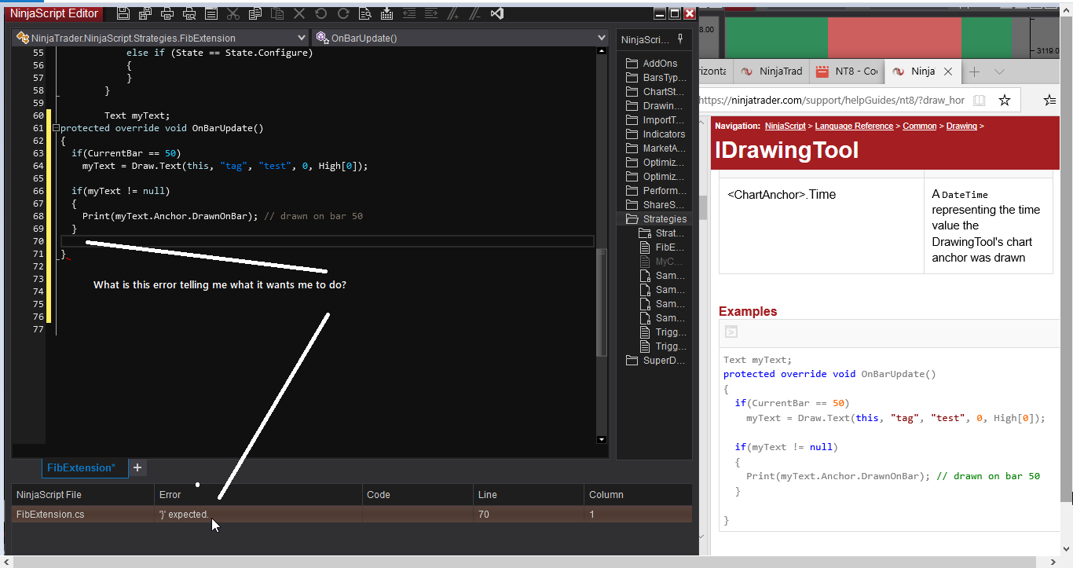Expand the browser tab list chevron
The width and height of the screenshot is (1073, 568).
click(999, 71)
